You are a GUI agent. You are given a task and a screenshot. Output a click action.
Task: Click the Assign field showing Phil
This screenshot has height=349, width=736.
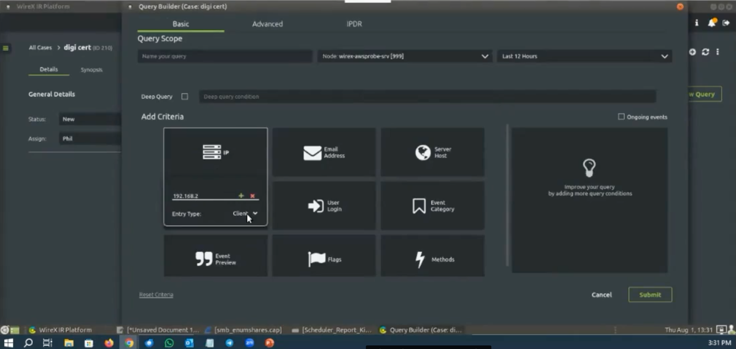click(90, 138)
